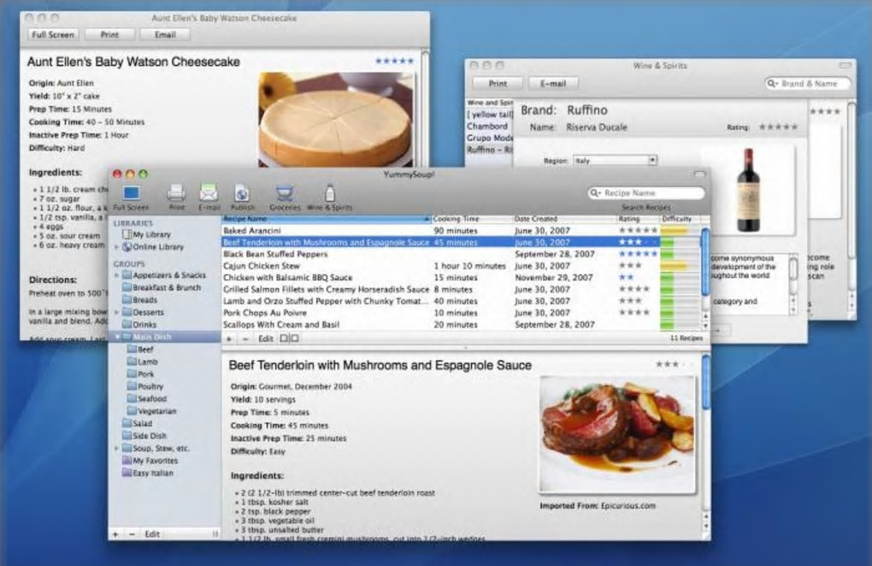Screen dimensions: 872x566
Task: Sort by the Difficulty column header
Action: [x=680, y=219]
